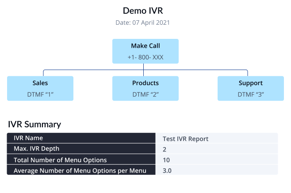The height and width of the screenshot is (193, 291).
Task: Open the Support menu node
Action: click(x=250, y=83)
